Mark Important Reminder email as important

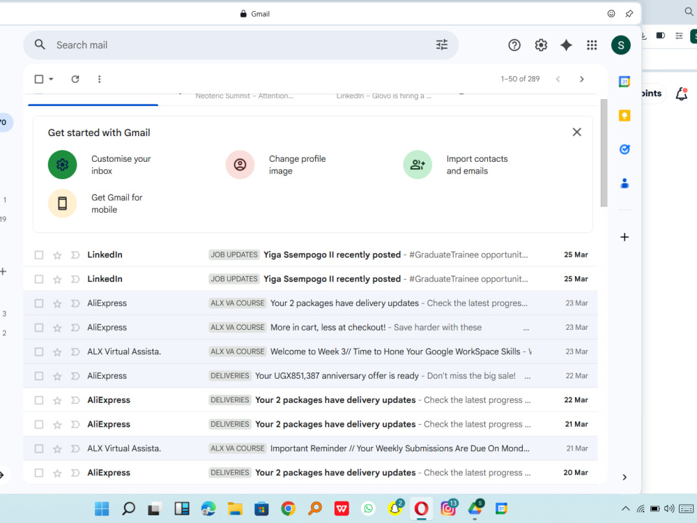tap(75, 448)
